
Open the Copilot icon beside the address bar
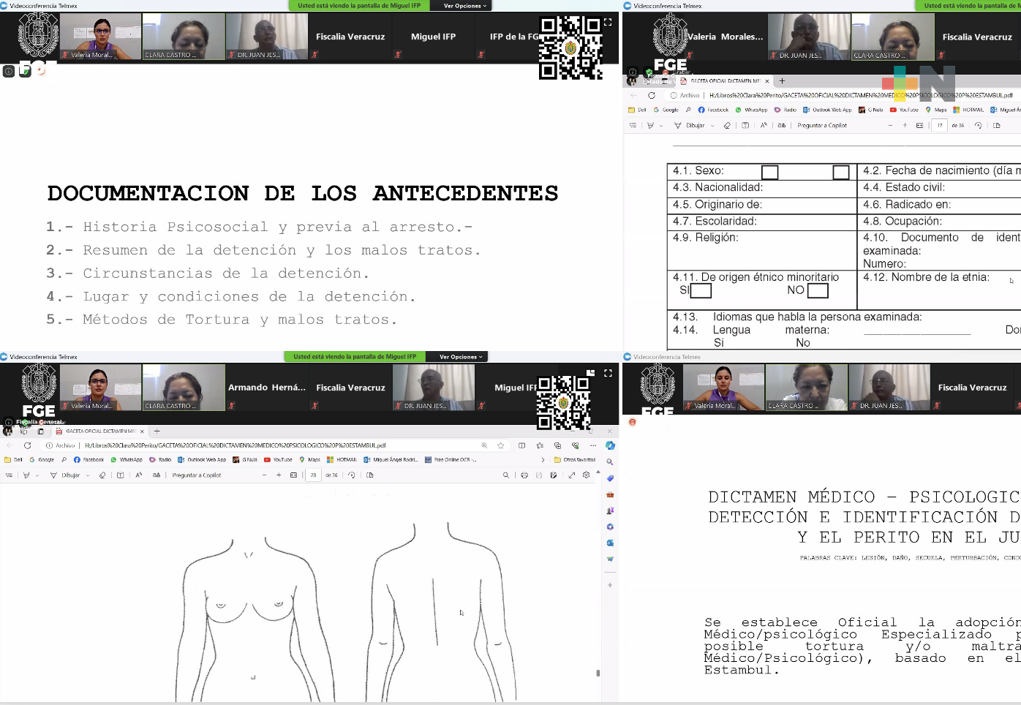tap(609, 445)
